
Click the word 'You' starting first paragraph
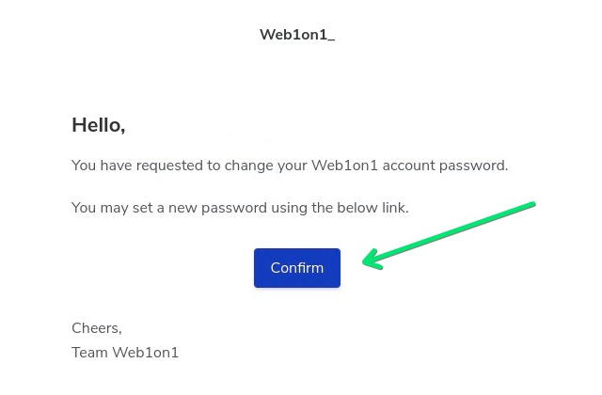tap(84, 166)
